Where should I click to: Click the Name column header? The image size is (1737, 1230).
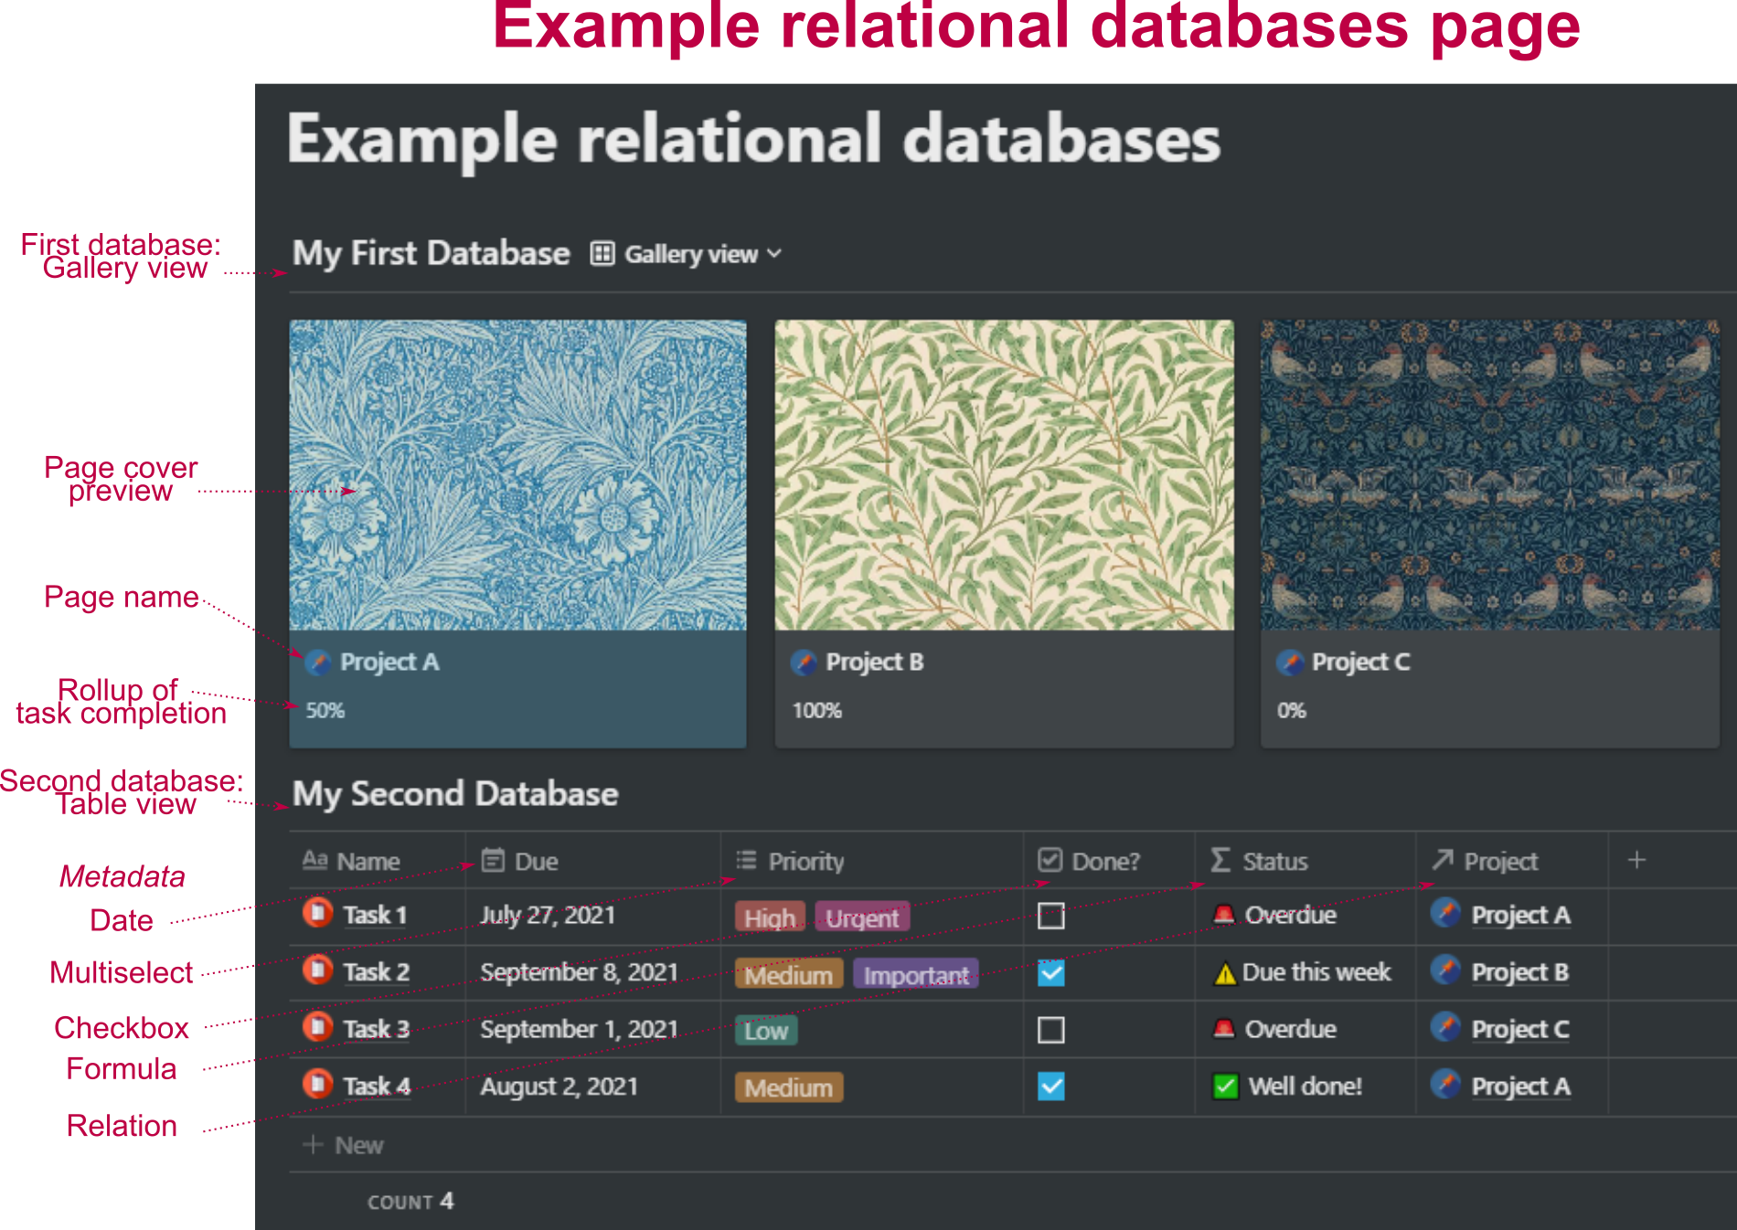coord(378,861)
